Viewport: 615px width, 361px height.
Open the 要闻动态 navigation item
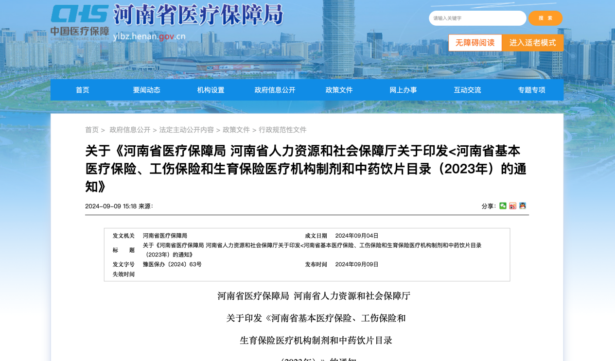[147, 90]
